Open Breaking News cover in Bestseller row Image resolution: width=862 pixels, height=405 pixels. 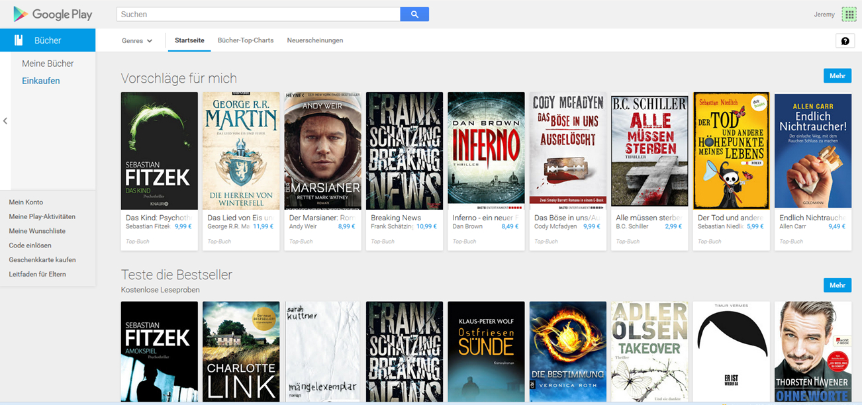click(405, 351)
